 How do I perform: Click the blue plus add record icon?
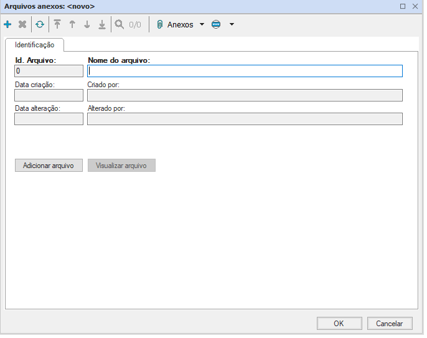[x=7, y=25]
